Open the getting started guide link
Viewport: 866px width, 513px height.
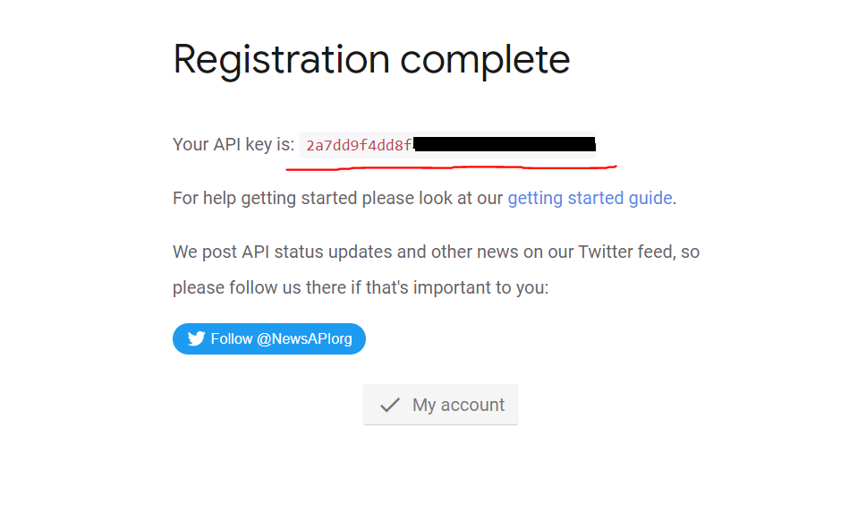590,198
